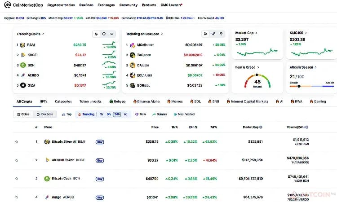337x202 pixels.
Task: Open CMC100 sparkline chart
Action: point(312,52)
